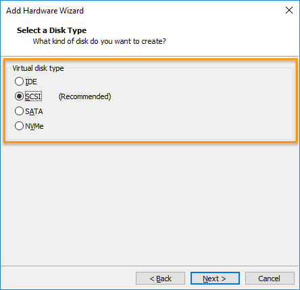Pick the NVMe radio button
Viewport: 300px width, 290px height.
[x=19, y=126]
